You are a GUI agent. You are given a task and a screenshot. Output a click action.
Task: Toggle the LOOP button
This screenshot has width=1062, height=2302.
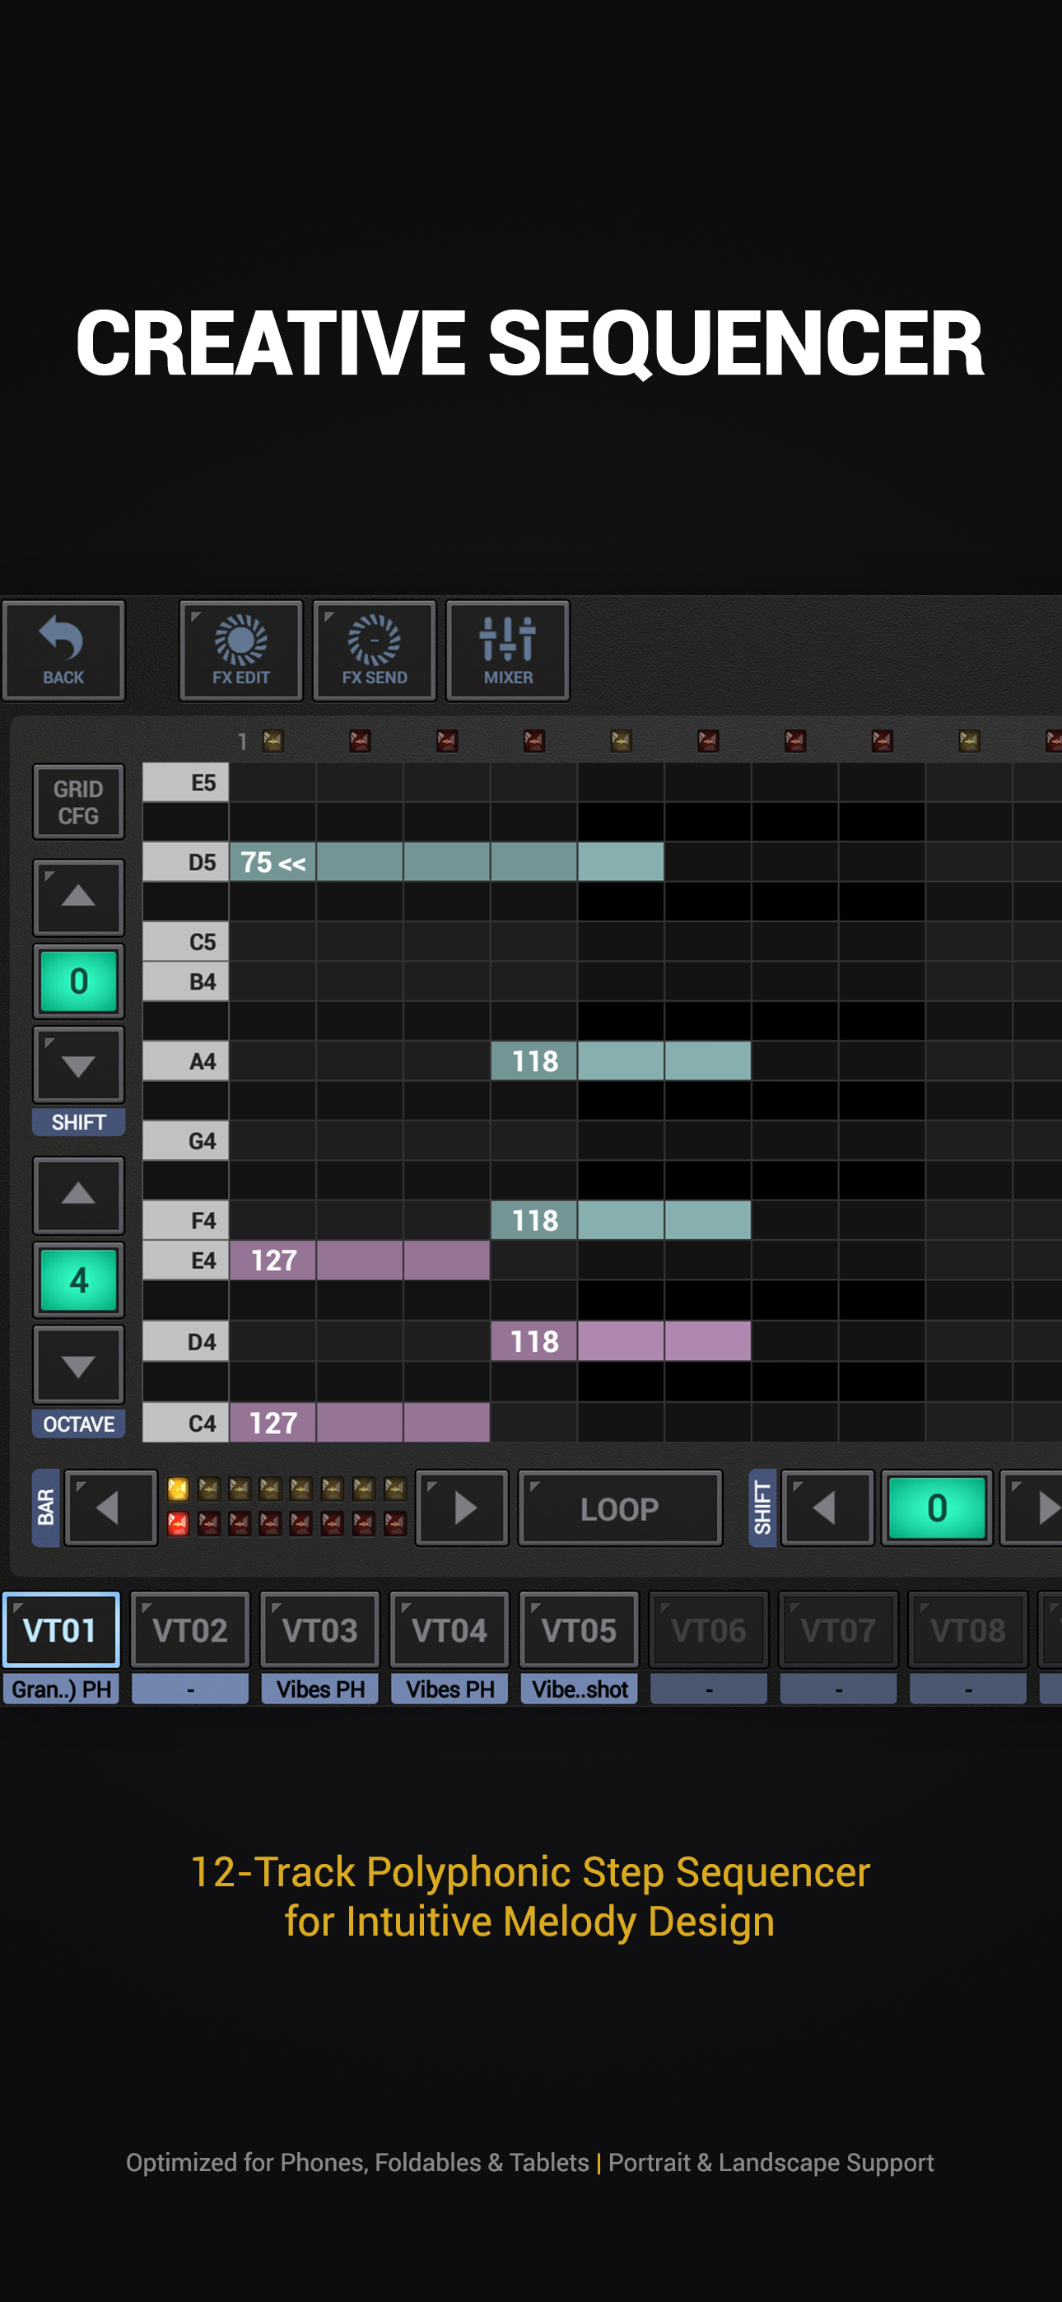point(619,1507)
